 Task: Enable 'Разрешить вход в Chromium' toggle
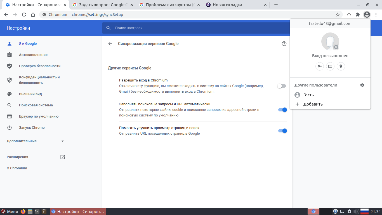click(x=282, y=86)
